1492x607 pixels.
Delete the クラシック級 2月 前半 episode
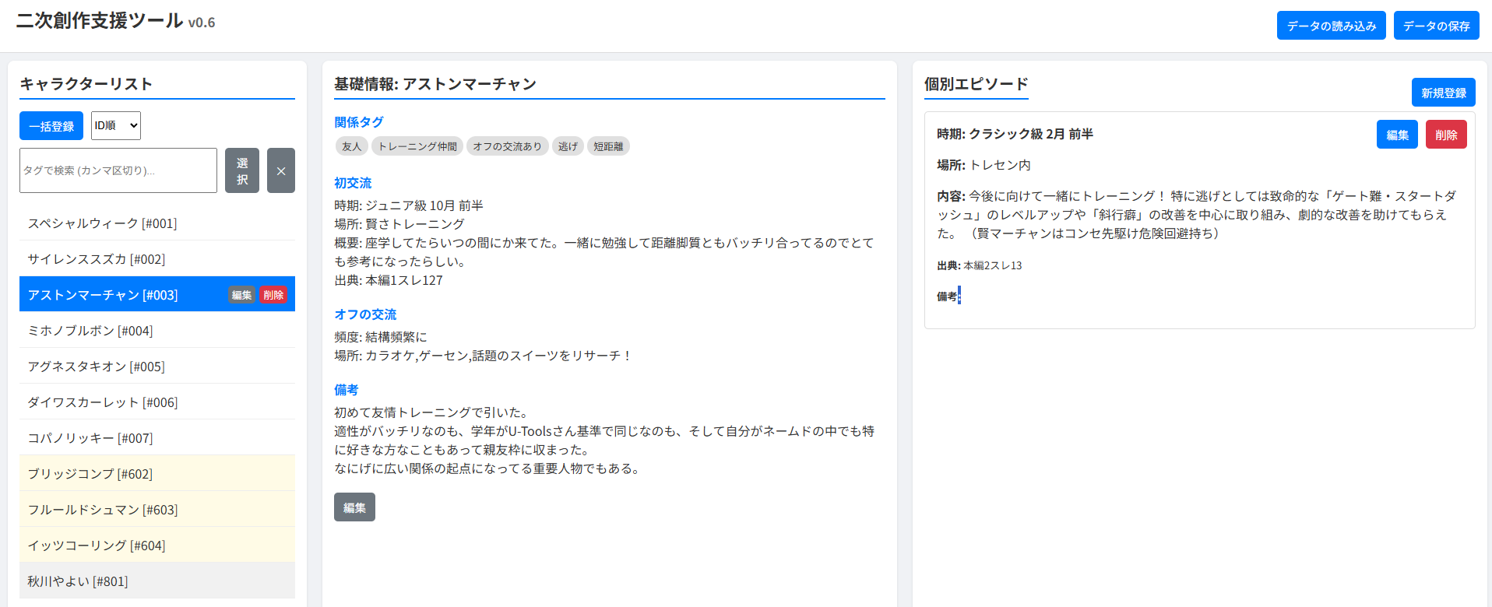tap(1446, 135)
